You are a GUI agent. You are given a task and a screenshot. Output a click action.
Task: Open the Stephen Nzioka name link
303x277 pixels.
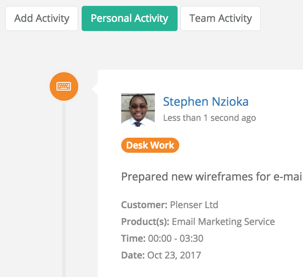206,102
